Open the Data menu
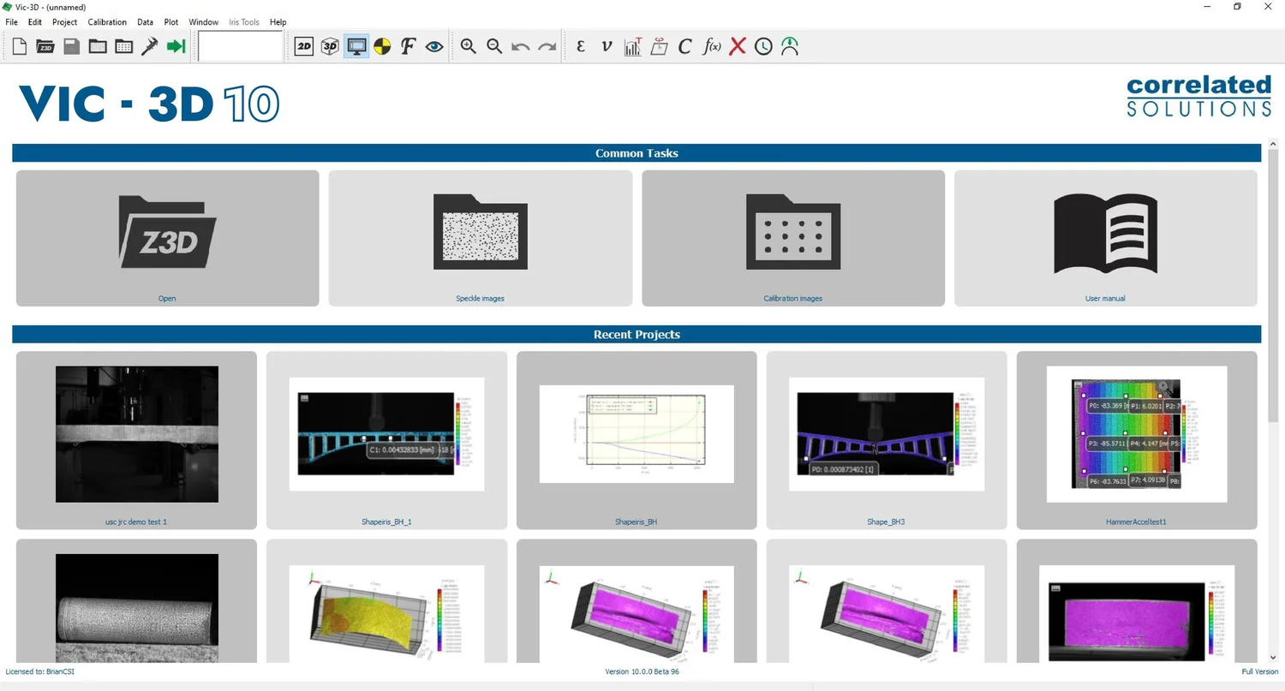The height and width of the screenshot is (691, 1285). (x=144, y=21)
